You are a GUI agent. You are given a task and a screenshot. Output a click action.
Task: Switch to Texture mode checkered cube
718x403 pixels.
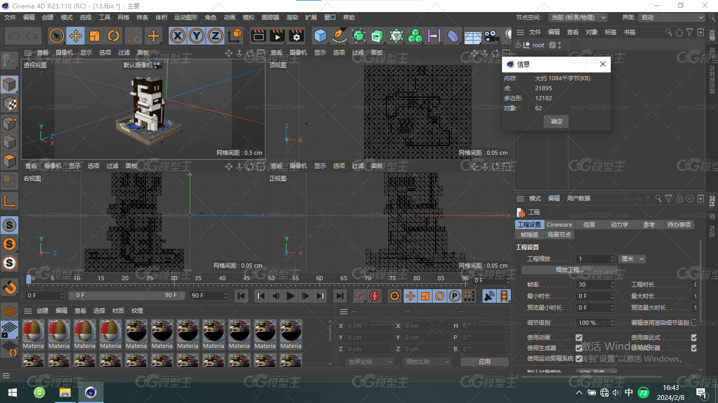[9, 103]
